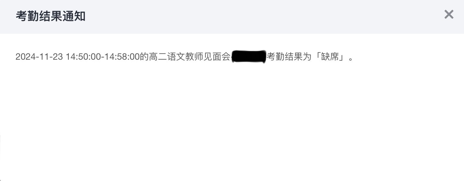Click the blacked-out redacted name block
This screenshot has height=181, width=464.
point(249,57)
